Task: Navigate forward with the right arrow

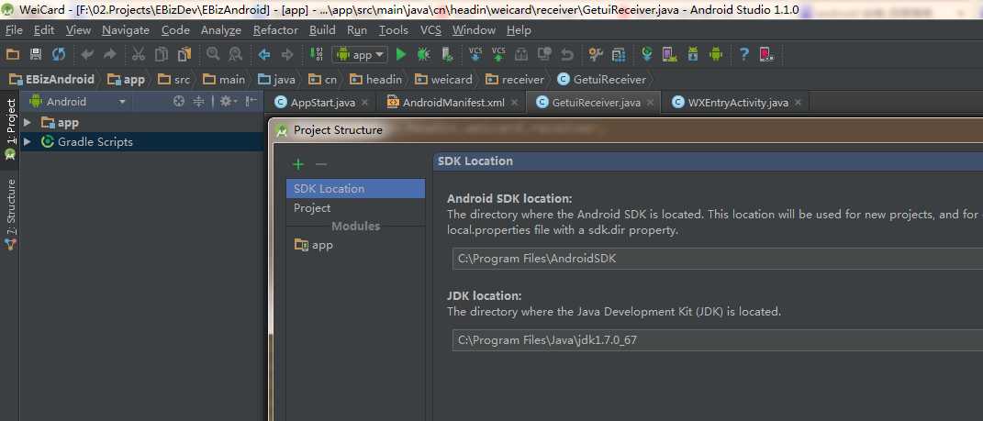Action: [x=287, y=55]
